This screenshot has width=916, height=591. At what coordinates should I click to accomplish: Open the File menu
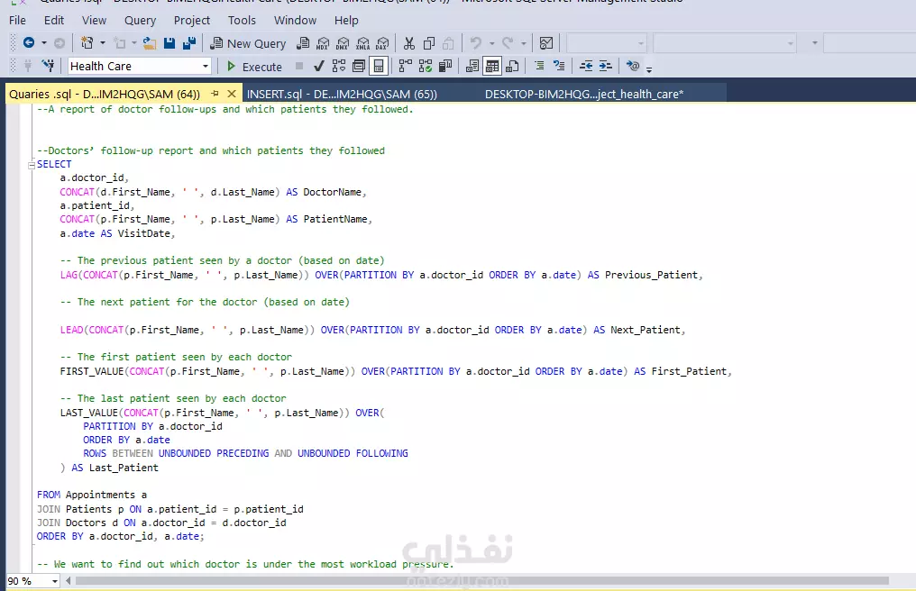point(17,20)
